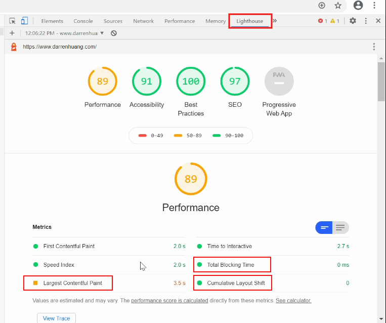The height and width of the screenshot is (323, 386).
Task: Click the 3.5 s LCP value
Action: (180, 283)
